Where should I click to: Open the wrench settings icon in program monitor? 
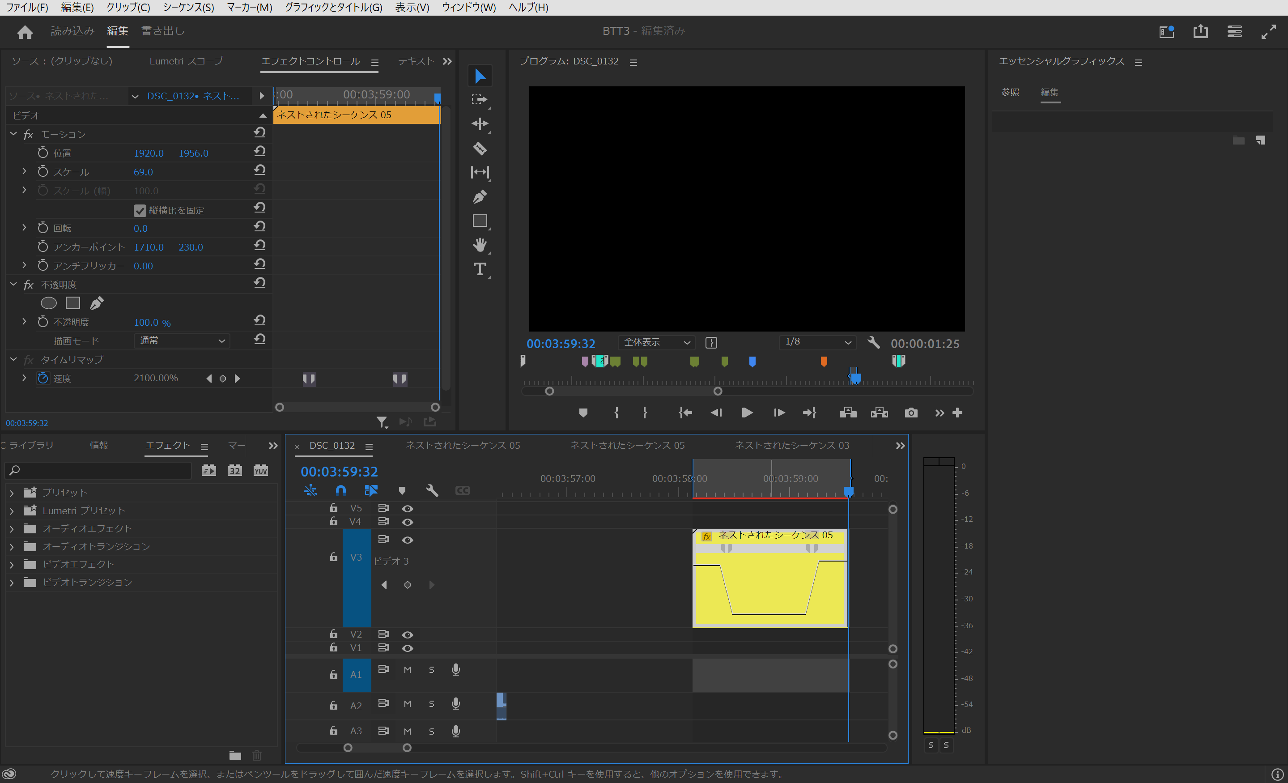[874, 344]
